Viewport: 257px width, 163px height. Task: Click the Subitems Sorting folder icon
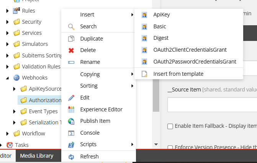coord(16,55)
